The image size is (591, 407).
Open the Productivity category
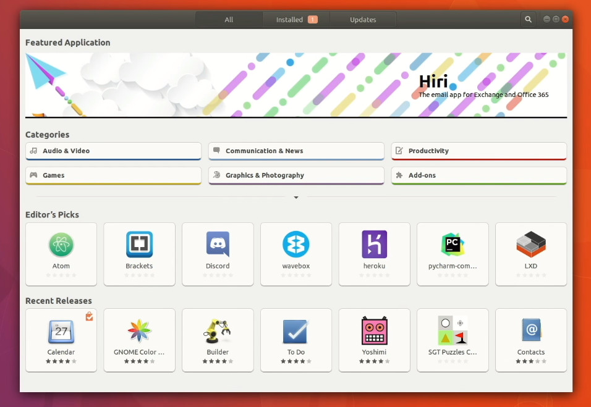(478, 151)
